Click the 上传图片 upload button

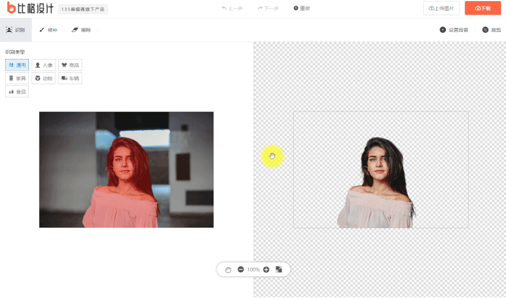tap(441, 8)
